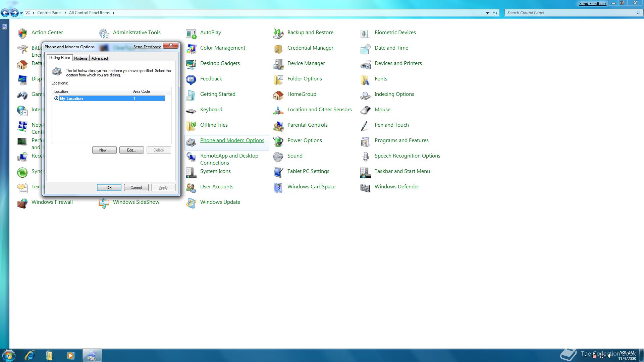Open the Start menu orb

[x=9, y=355]
